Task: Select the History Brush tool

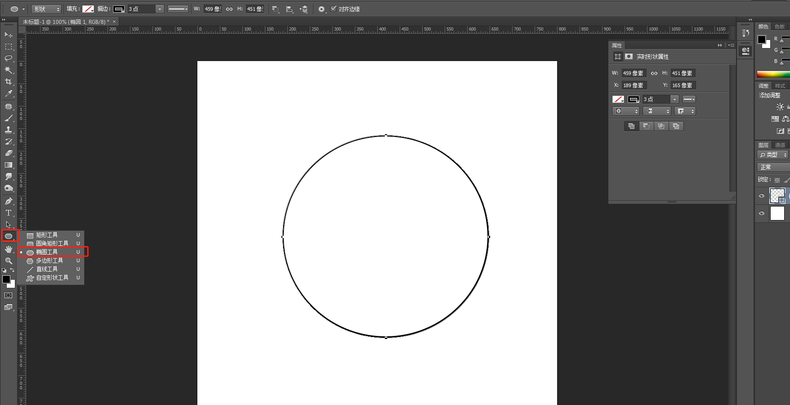Action: (8, 141)
